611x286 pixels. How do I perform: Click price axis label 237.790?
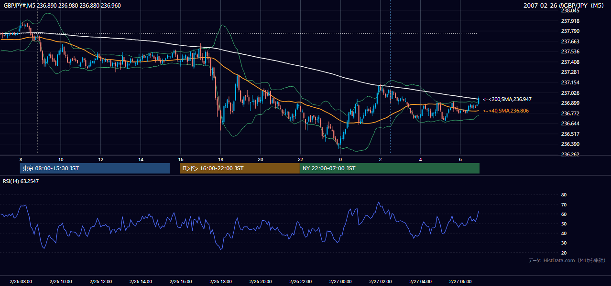coord(570,31)
